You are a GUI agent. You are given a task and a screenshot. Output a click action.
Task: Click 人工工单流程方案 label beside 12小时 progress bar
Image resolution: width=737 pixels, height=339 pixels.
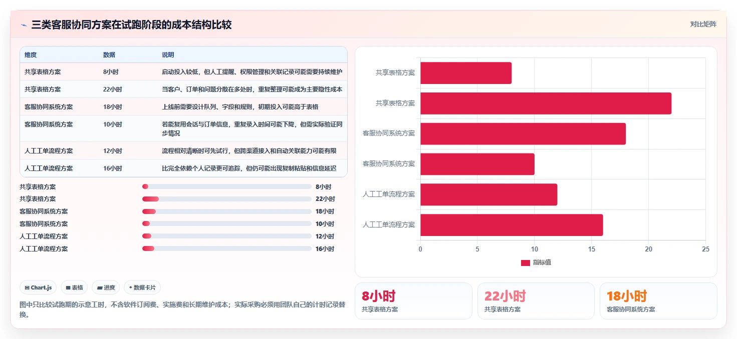coord(44,236)
